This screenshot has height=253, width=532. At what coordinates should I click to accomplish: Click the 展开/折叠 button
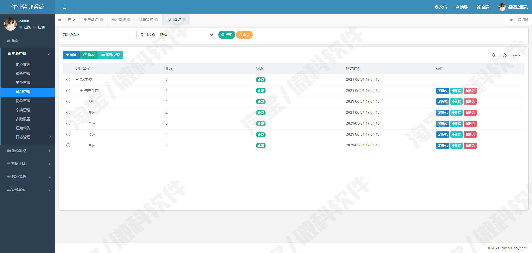click(x=111, y=55)
